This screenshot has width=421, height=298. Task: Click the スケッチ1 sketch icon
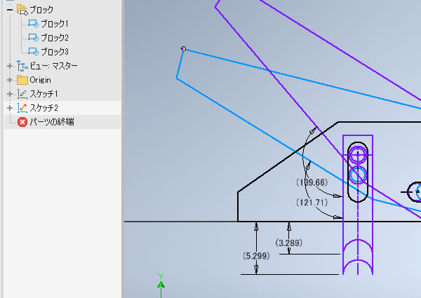22,94
